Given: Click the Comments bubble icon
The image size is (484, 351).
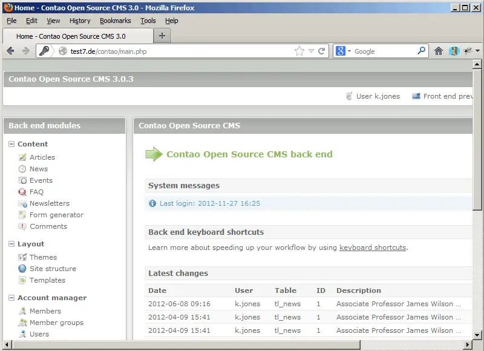Looking at the screenshot, I should [22, 226].
